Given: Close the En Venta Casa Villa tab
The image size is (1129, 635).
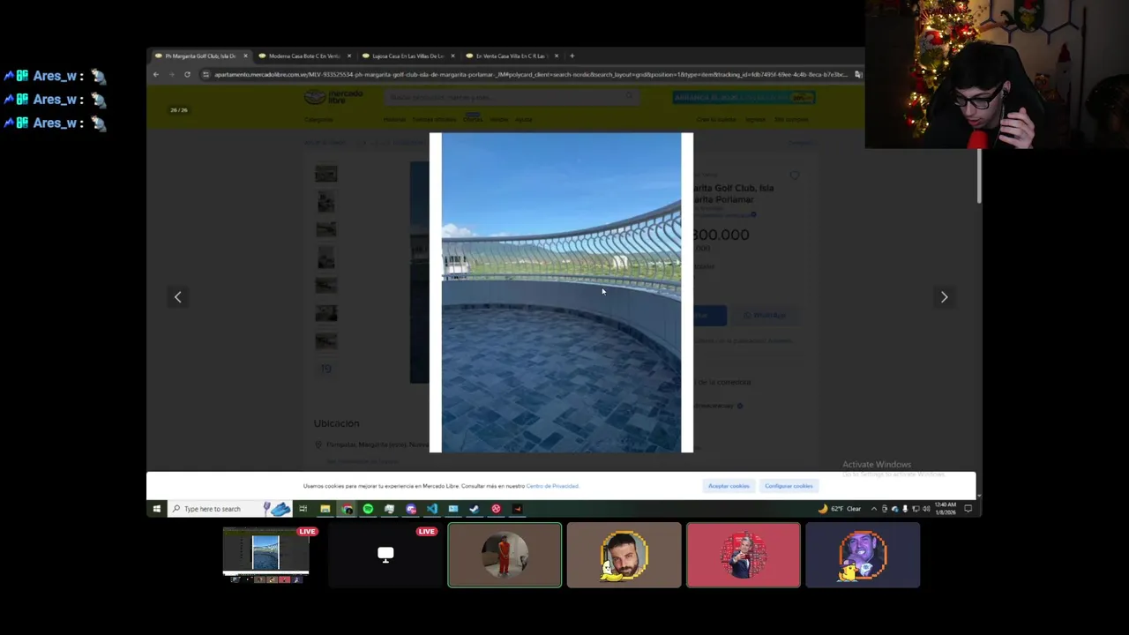Looking at the screenshot, I should pyautogui.click(x=556, y=56).
